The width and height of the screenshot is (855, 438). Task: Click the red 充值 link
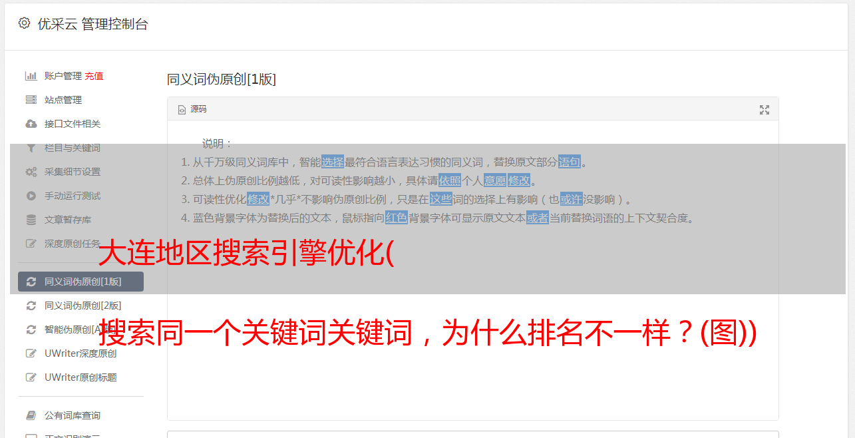(94, 76)
